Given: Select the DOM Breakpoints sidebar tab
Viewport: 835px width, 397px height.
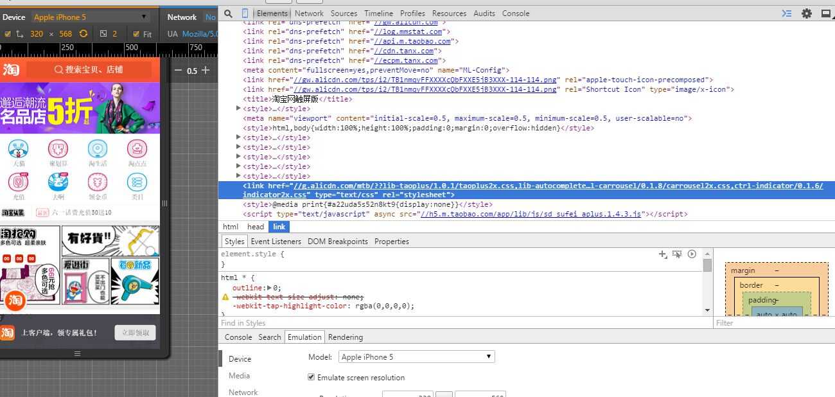Looking at the screenshot, I should (338, 242).
